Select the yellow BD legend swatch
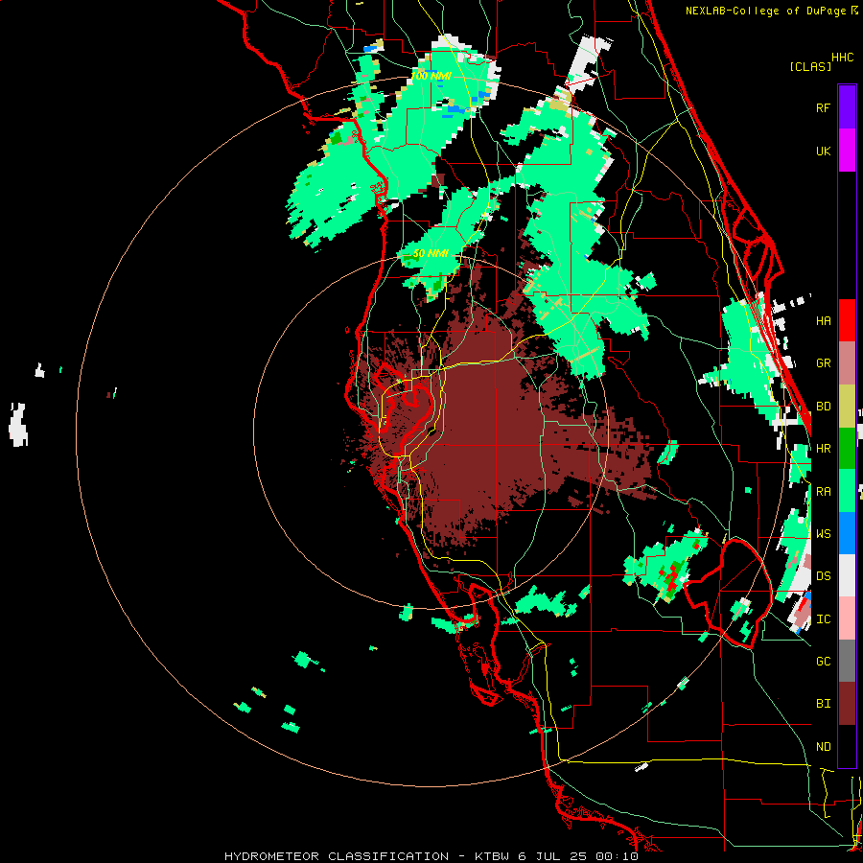863x863 pixels. point(847,407)
